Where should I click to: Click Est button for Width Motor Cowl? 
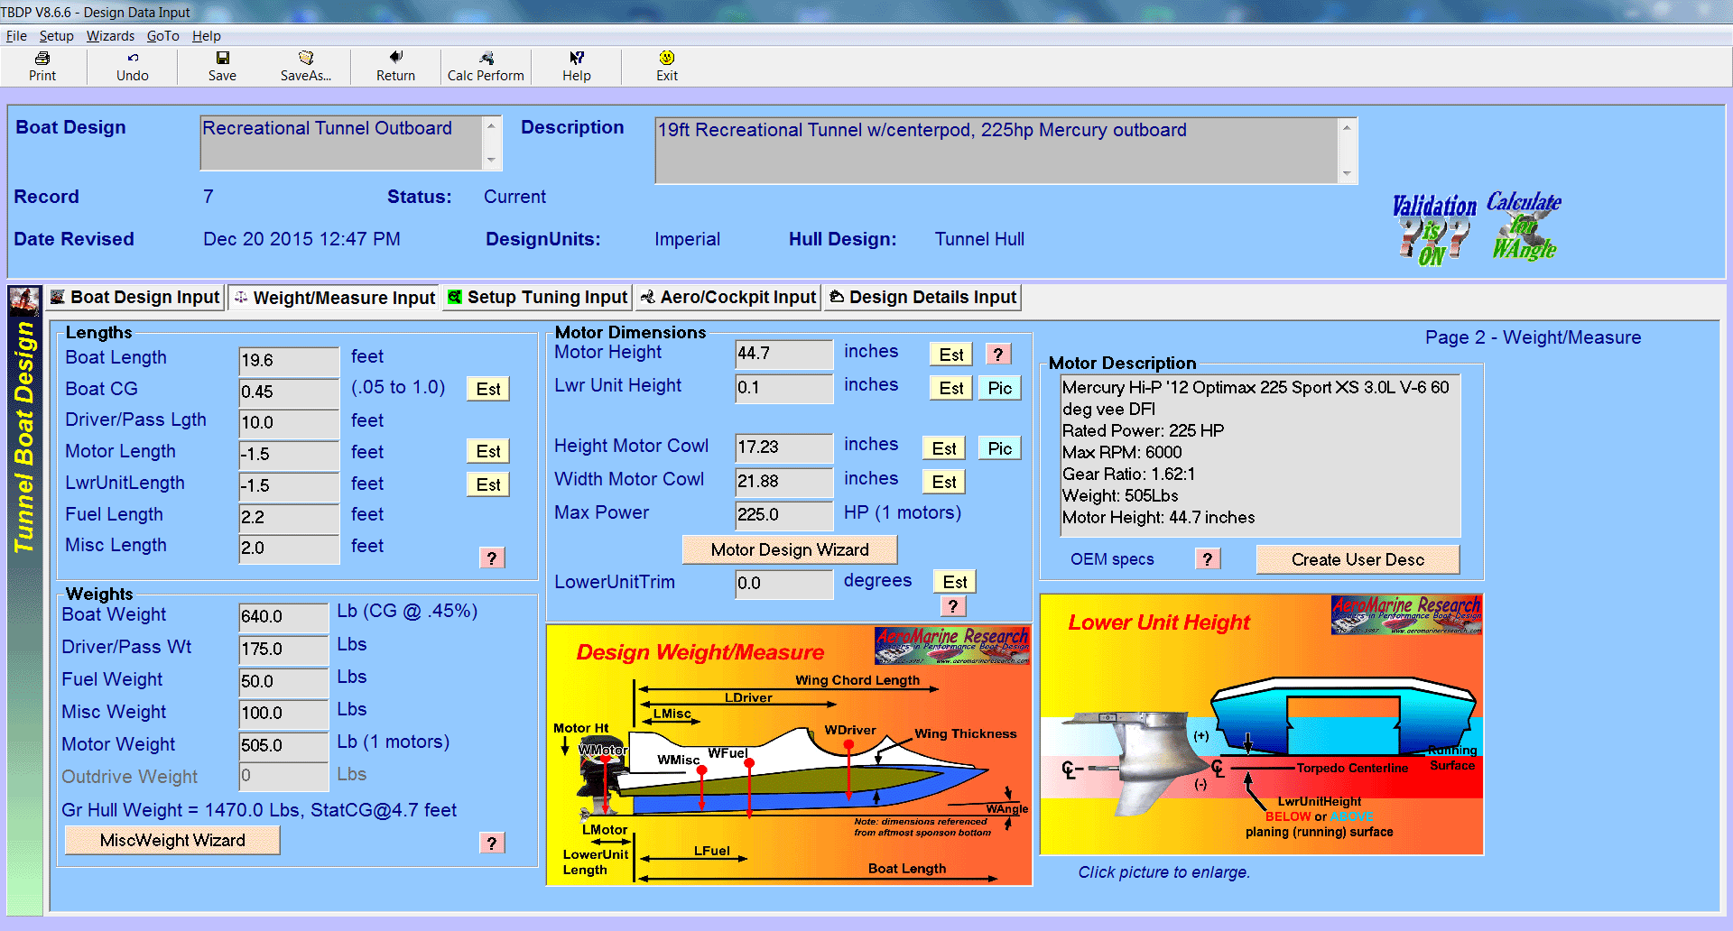coord(944,482)
